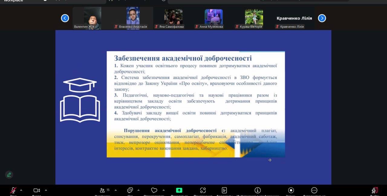Leave the meeting via exit icon
387x196 pixels.
click(x=375, y=190)
